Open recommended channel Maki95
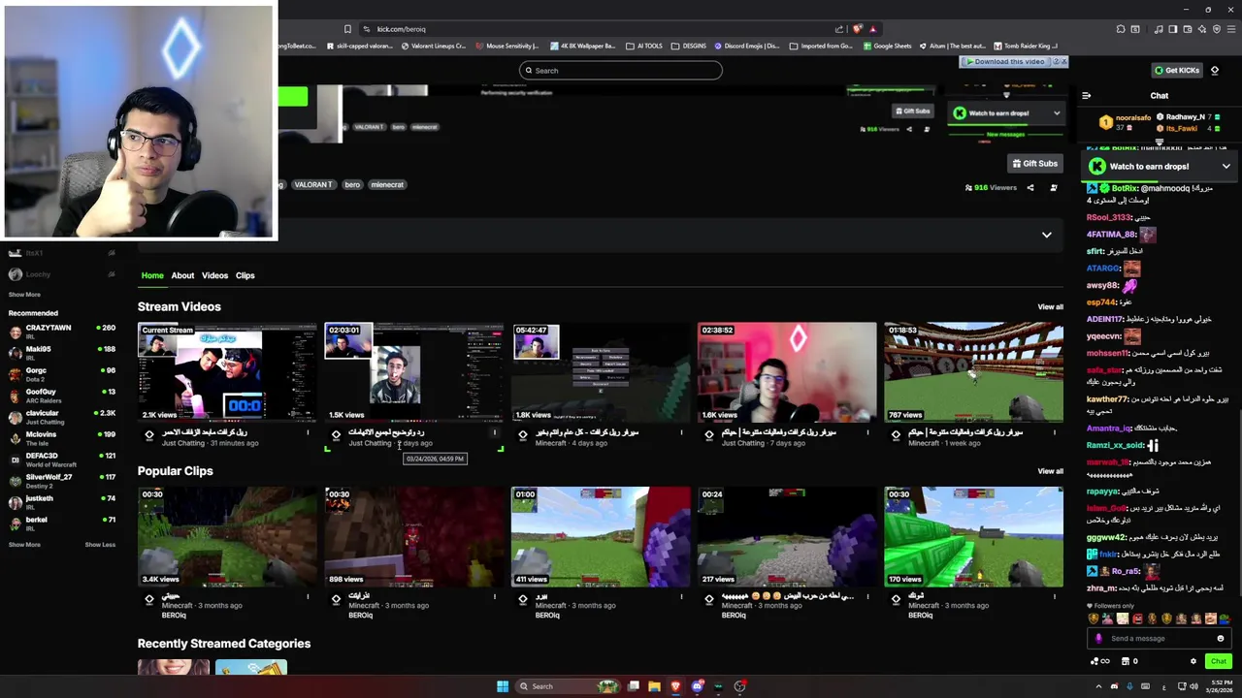The image size is (1242, 698). (62, 353)
